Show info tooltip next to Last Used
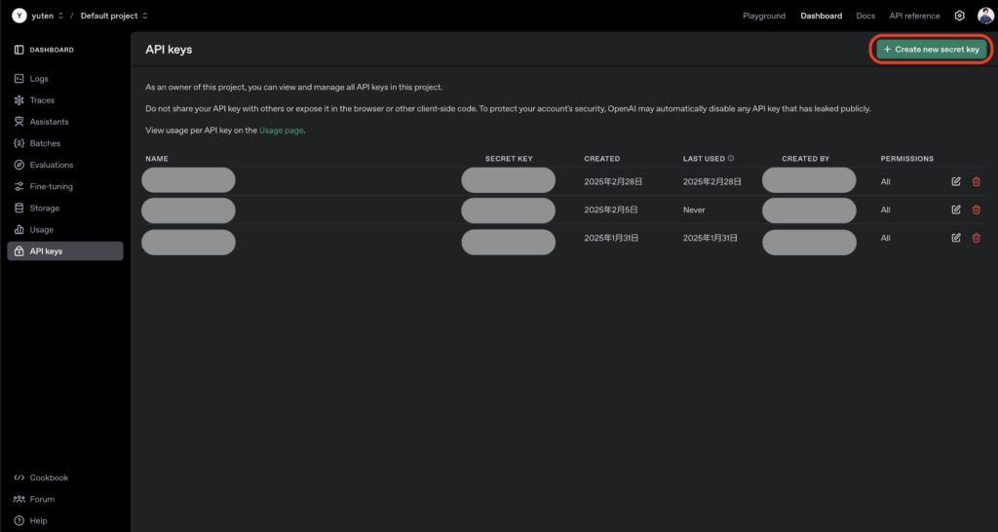 coord(731,158)
